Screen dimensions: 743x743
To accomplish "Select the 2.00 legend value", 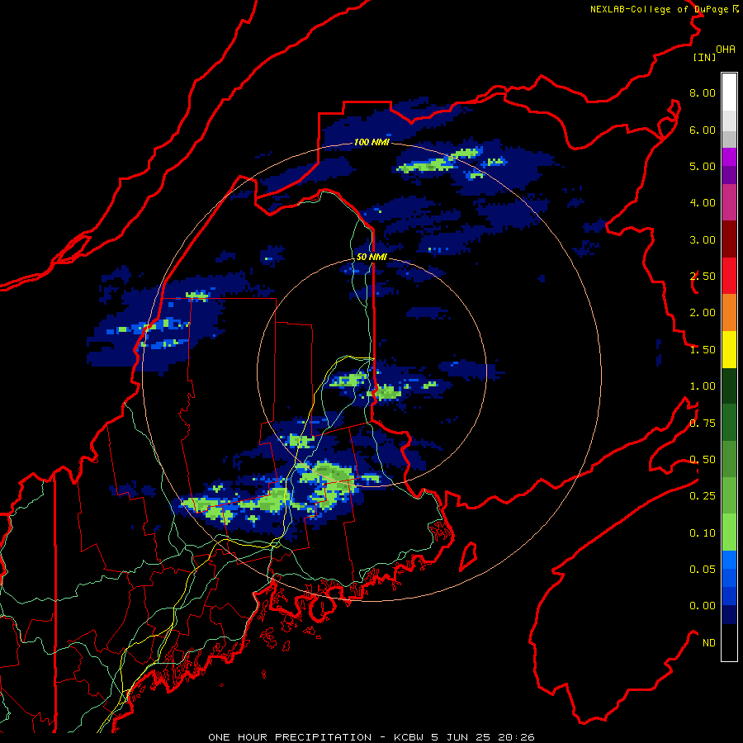I will (x=703, y=313).
